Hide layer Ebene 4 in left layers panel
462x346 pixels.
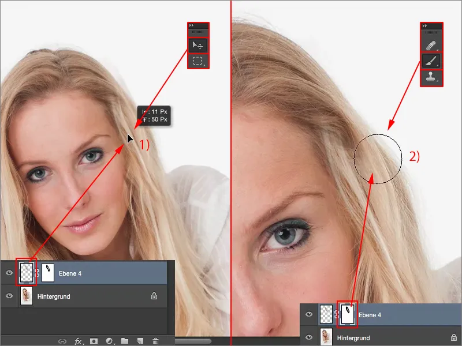(x=9, y=273)
